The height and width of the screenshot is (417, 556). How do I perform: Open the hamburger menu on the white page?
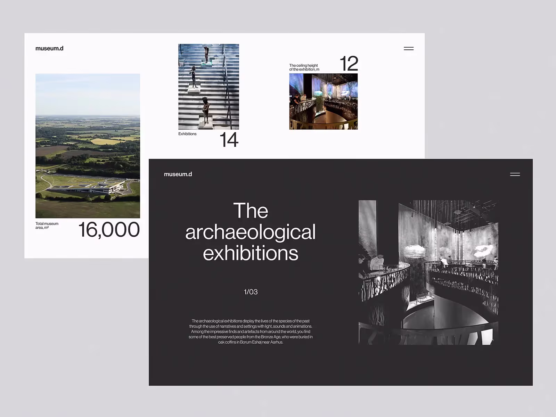(408, 49)
